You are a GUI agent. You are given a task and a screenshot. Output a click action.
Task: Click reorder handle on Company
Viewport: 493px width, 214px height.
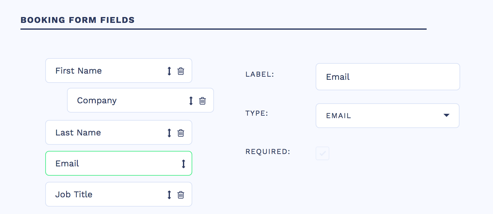coord(191,101)
